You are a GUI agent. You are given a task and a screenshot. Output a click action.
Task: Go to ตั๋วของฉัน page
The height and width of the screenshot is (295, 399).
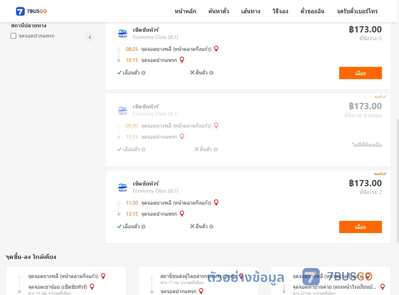(x=312, y=11)
